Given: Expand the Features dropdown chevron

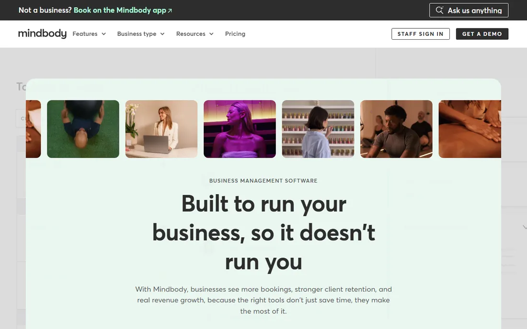Looking at the screenshot, I should tap(104, 34).
